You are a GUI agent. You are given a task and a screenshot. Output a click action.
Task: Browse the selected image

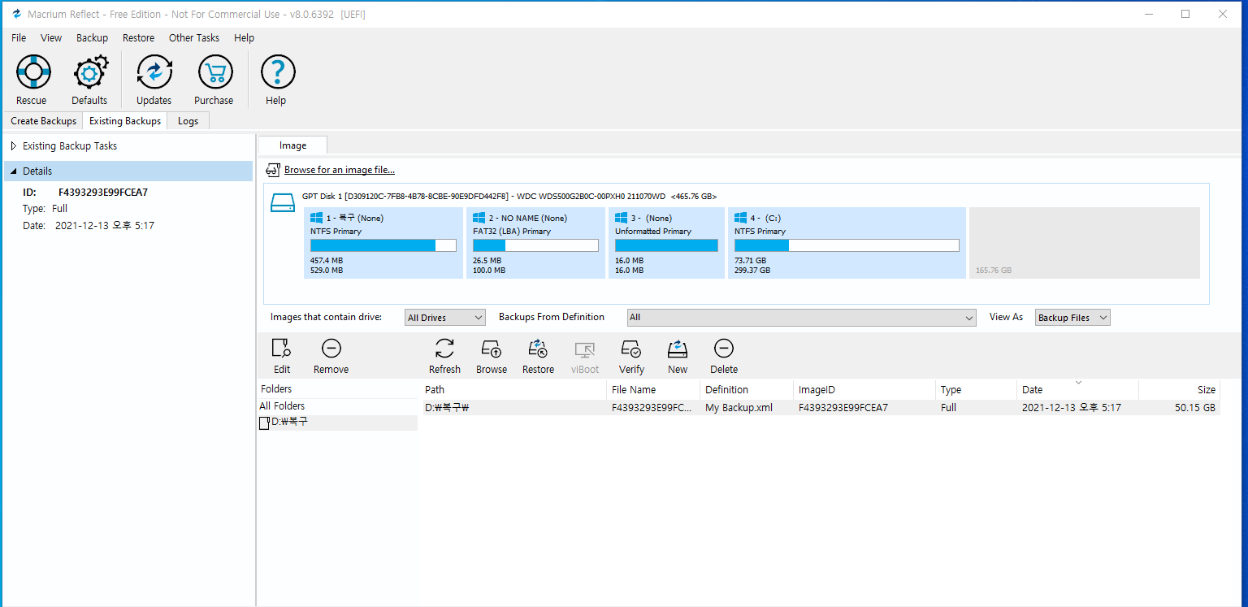click(x=491, y=349)
